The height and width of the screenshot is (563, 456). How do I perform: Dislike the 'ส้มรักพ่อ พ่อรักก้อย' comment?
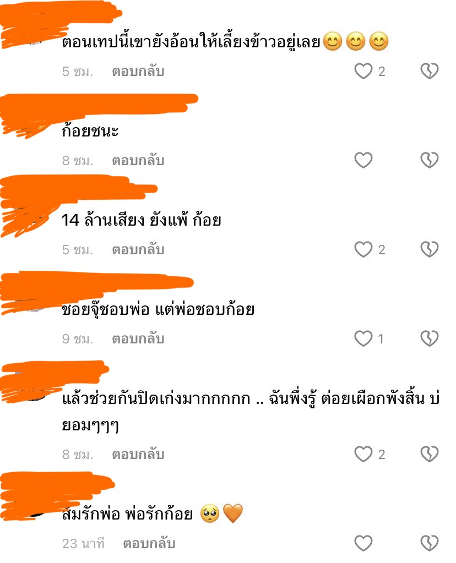[430, 543]
